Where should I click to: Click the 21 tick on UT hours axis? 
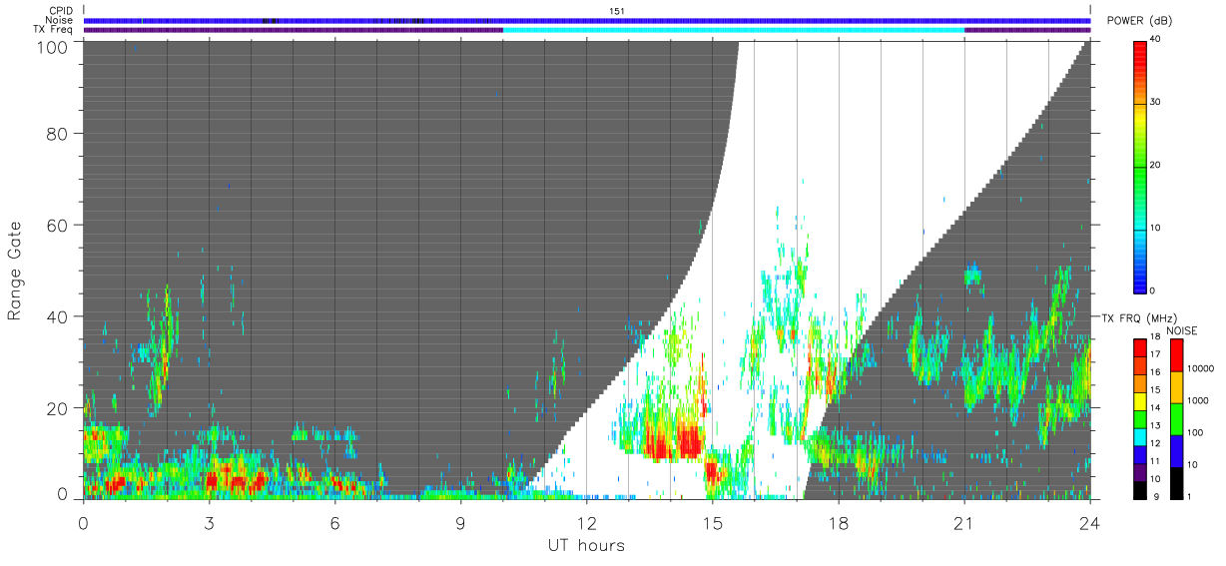pyautogui.click(x=964, y=522)
